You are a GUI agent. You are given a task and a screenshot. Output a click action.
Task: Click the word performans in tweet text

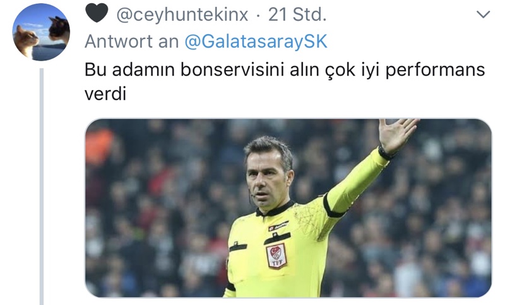pyautogui.click(x=435, y=70)
